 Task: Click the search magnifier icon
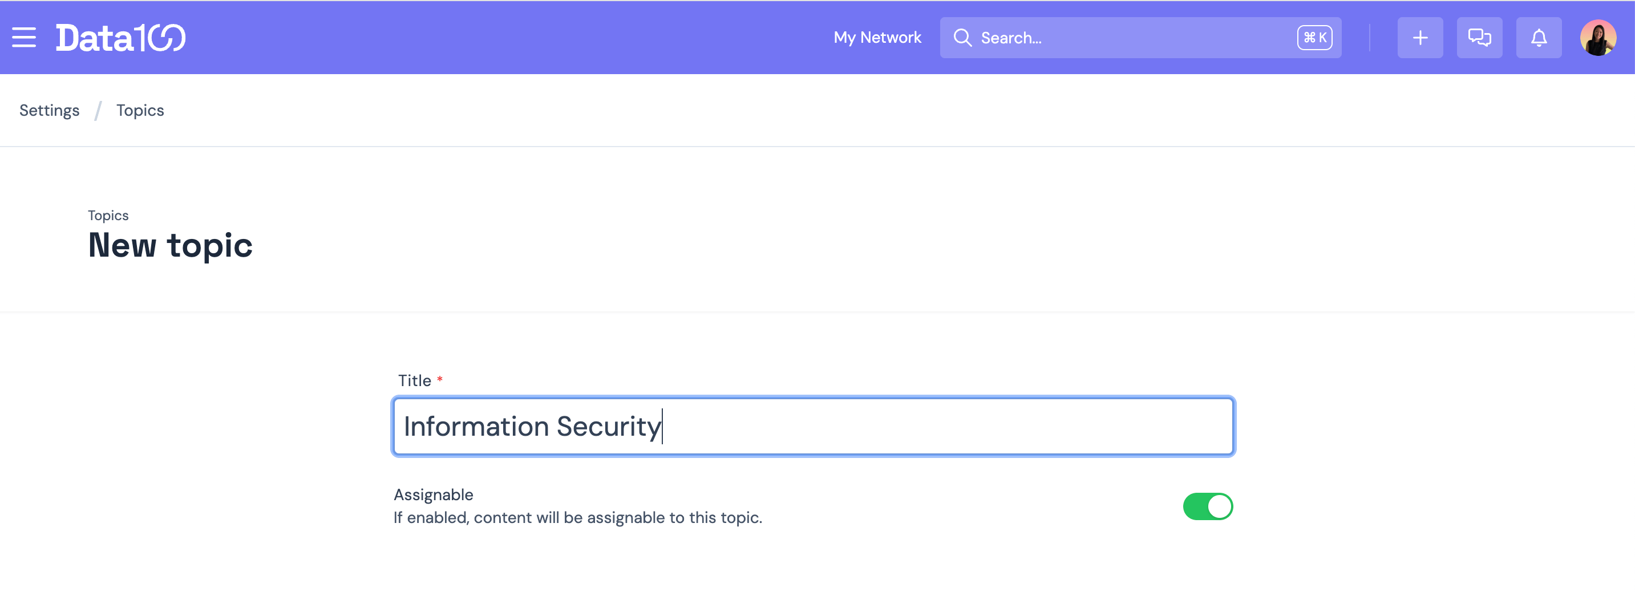[962, 38]
